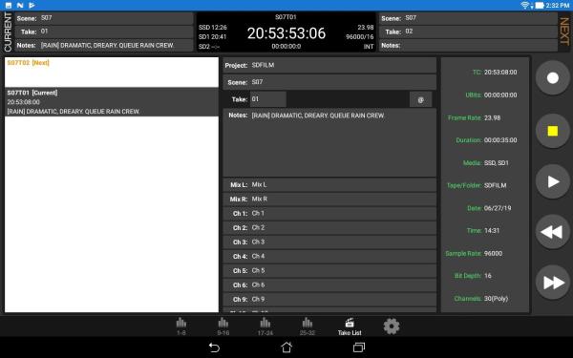Viewport: 573px width, 358px height.
Task: Edit the Mix L track name
Action: (x=329, y=185)
